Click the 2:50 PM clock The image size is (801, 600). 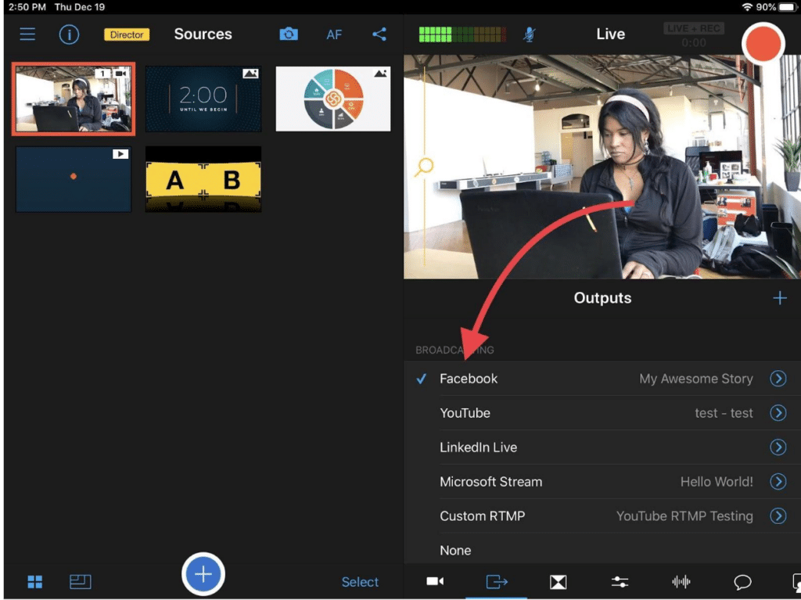27,7
